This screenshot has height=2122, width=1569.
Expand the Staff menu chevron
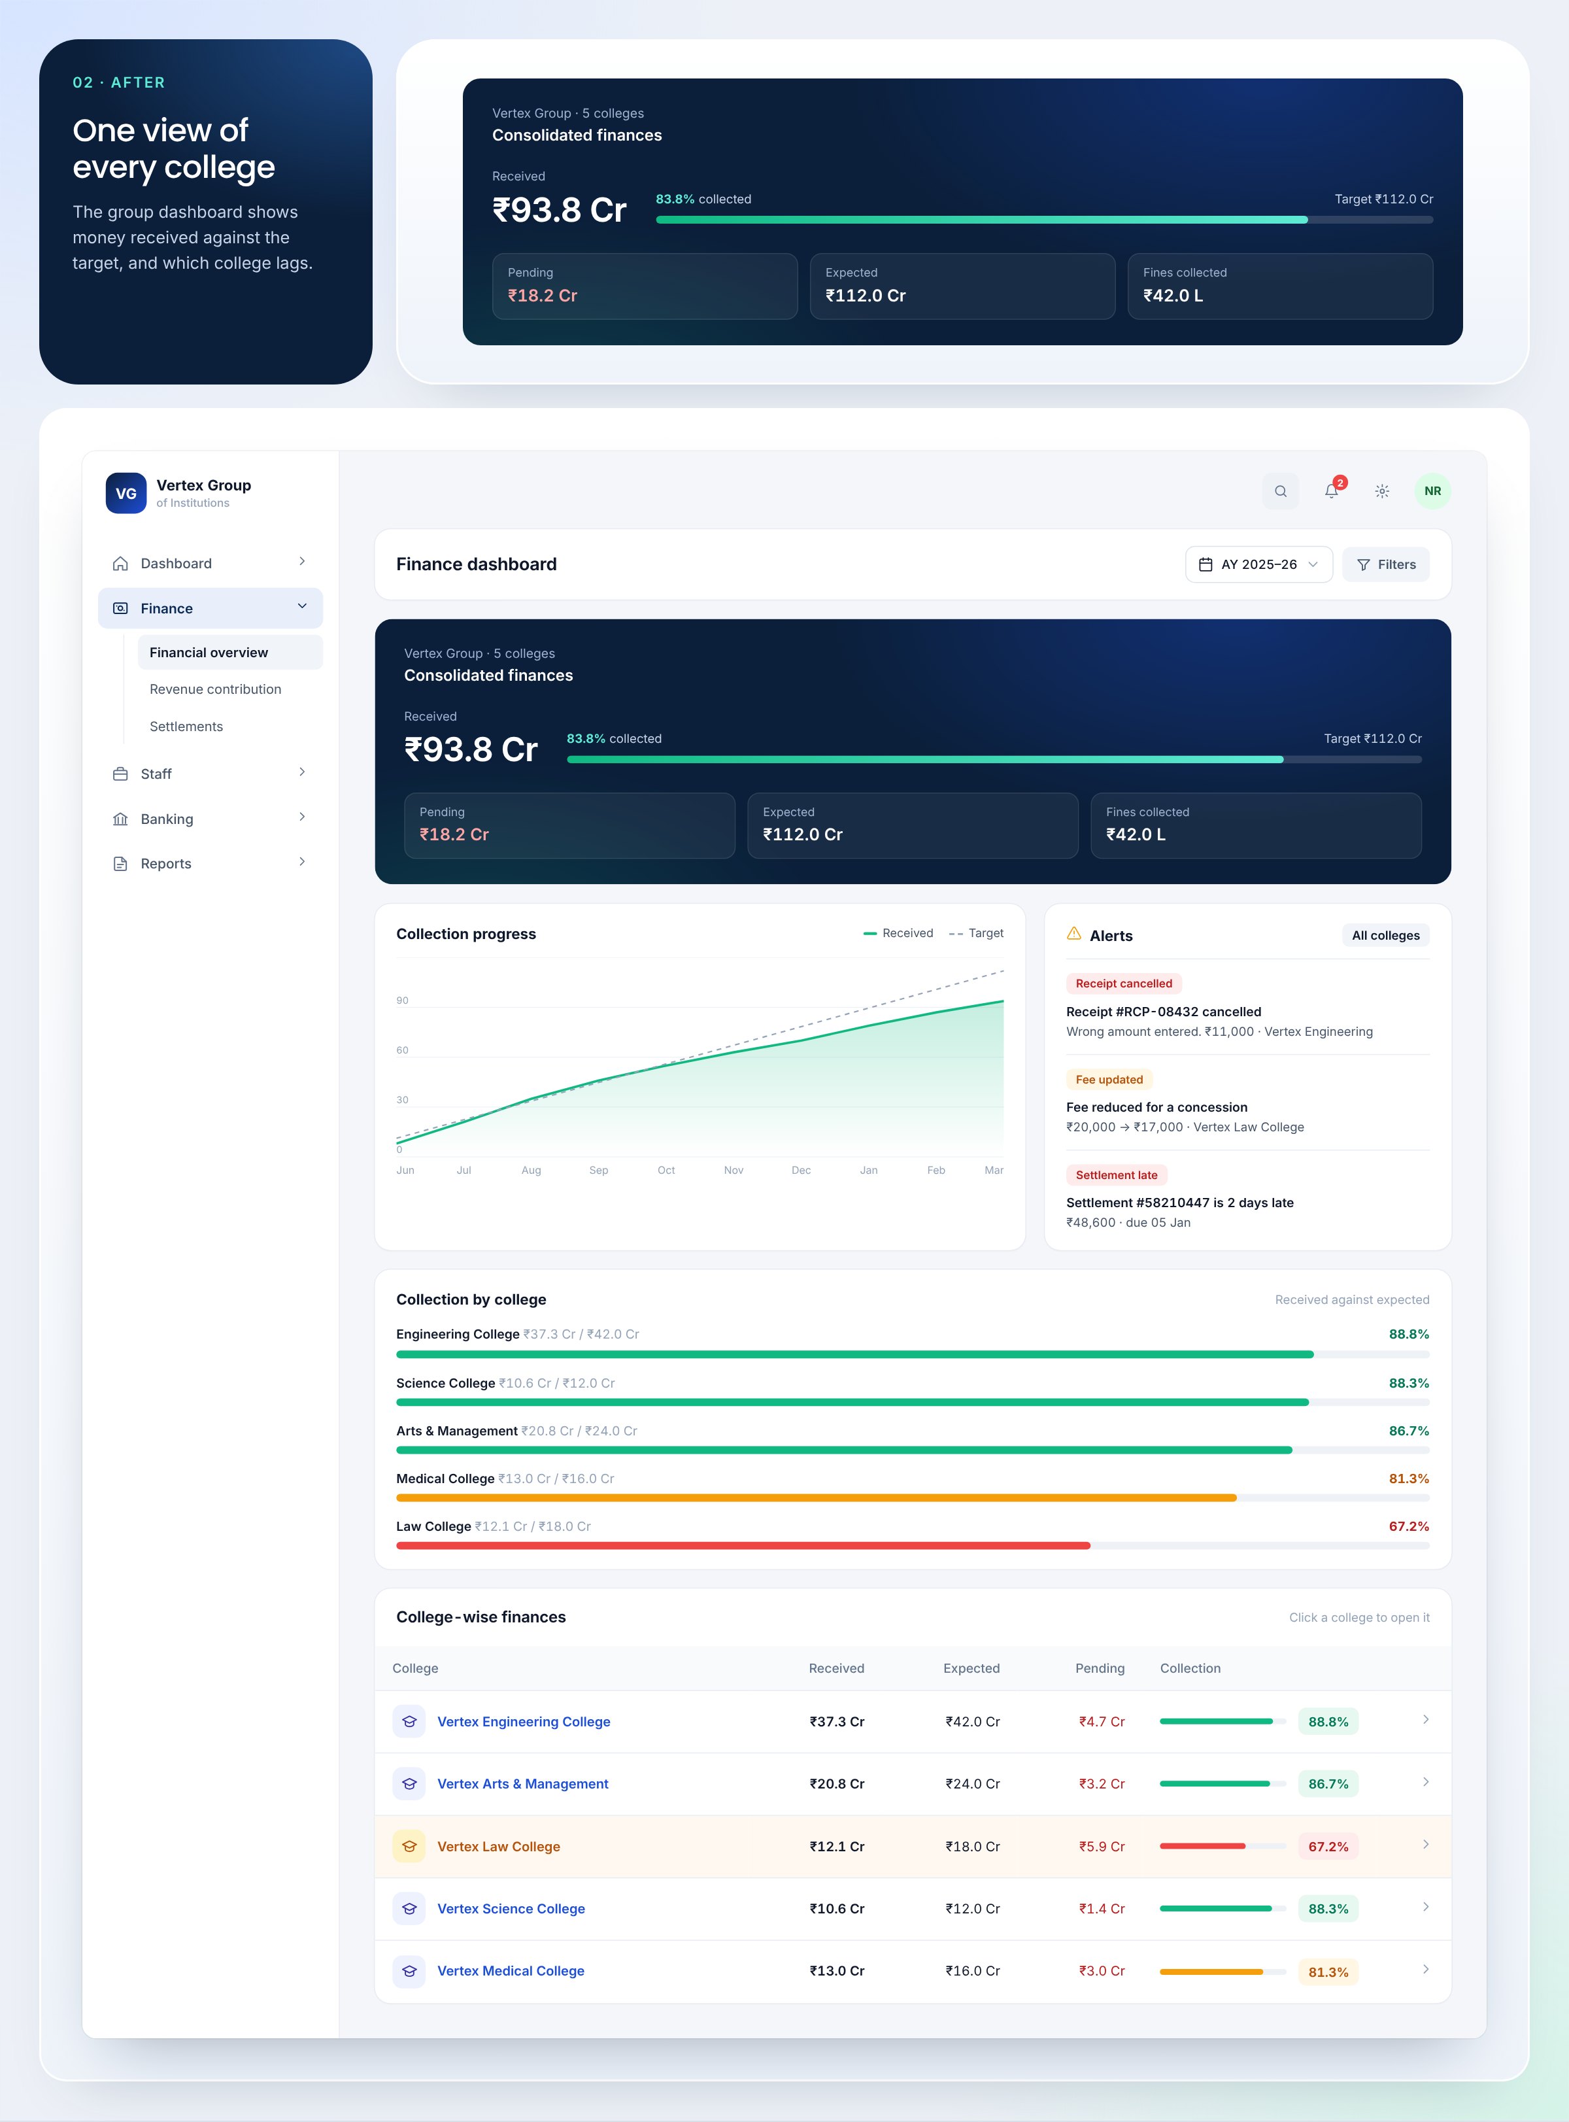pyautogui.click(x=302, y=772)
